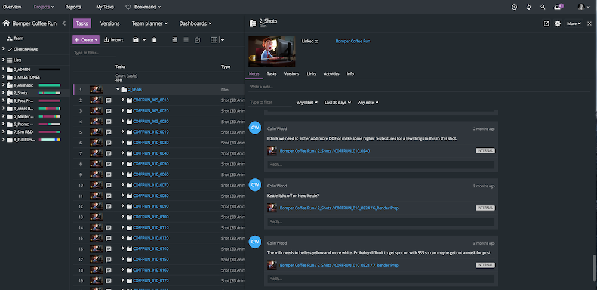Expand Client reviews in the sidebar

[x=4, y=49]
